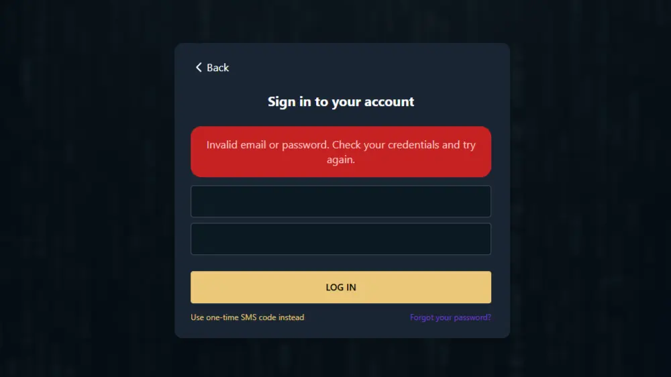Open the Forgot your password link
Screen dimensions: 671x377
pyautogui.click(x=450, y=317)
